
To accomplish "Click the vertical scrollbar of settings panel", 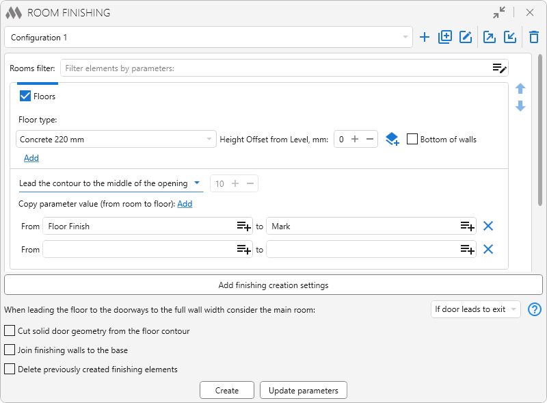I will 540,129.
